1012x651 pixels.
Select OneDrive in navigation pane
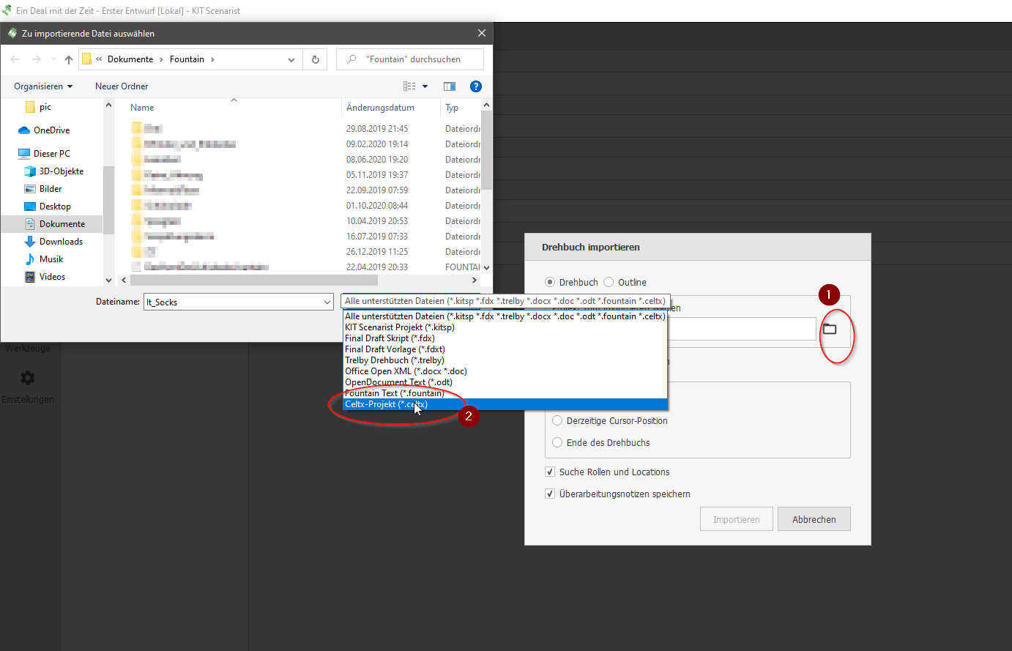point(51,130)
